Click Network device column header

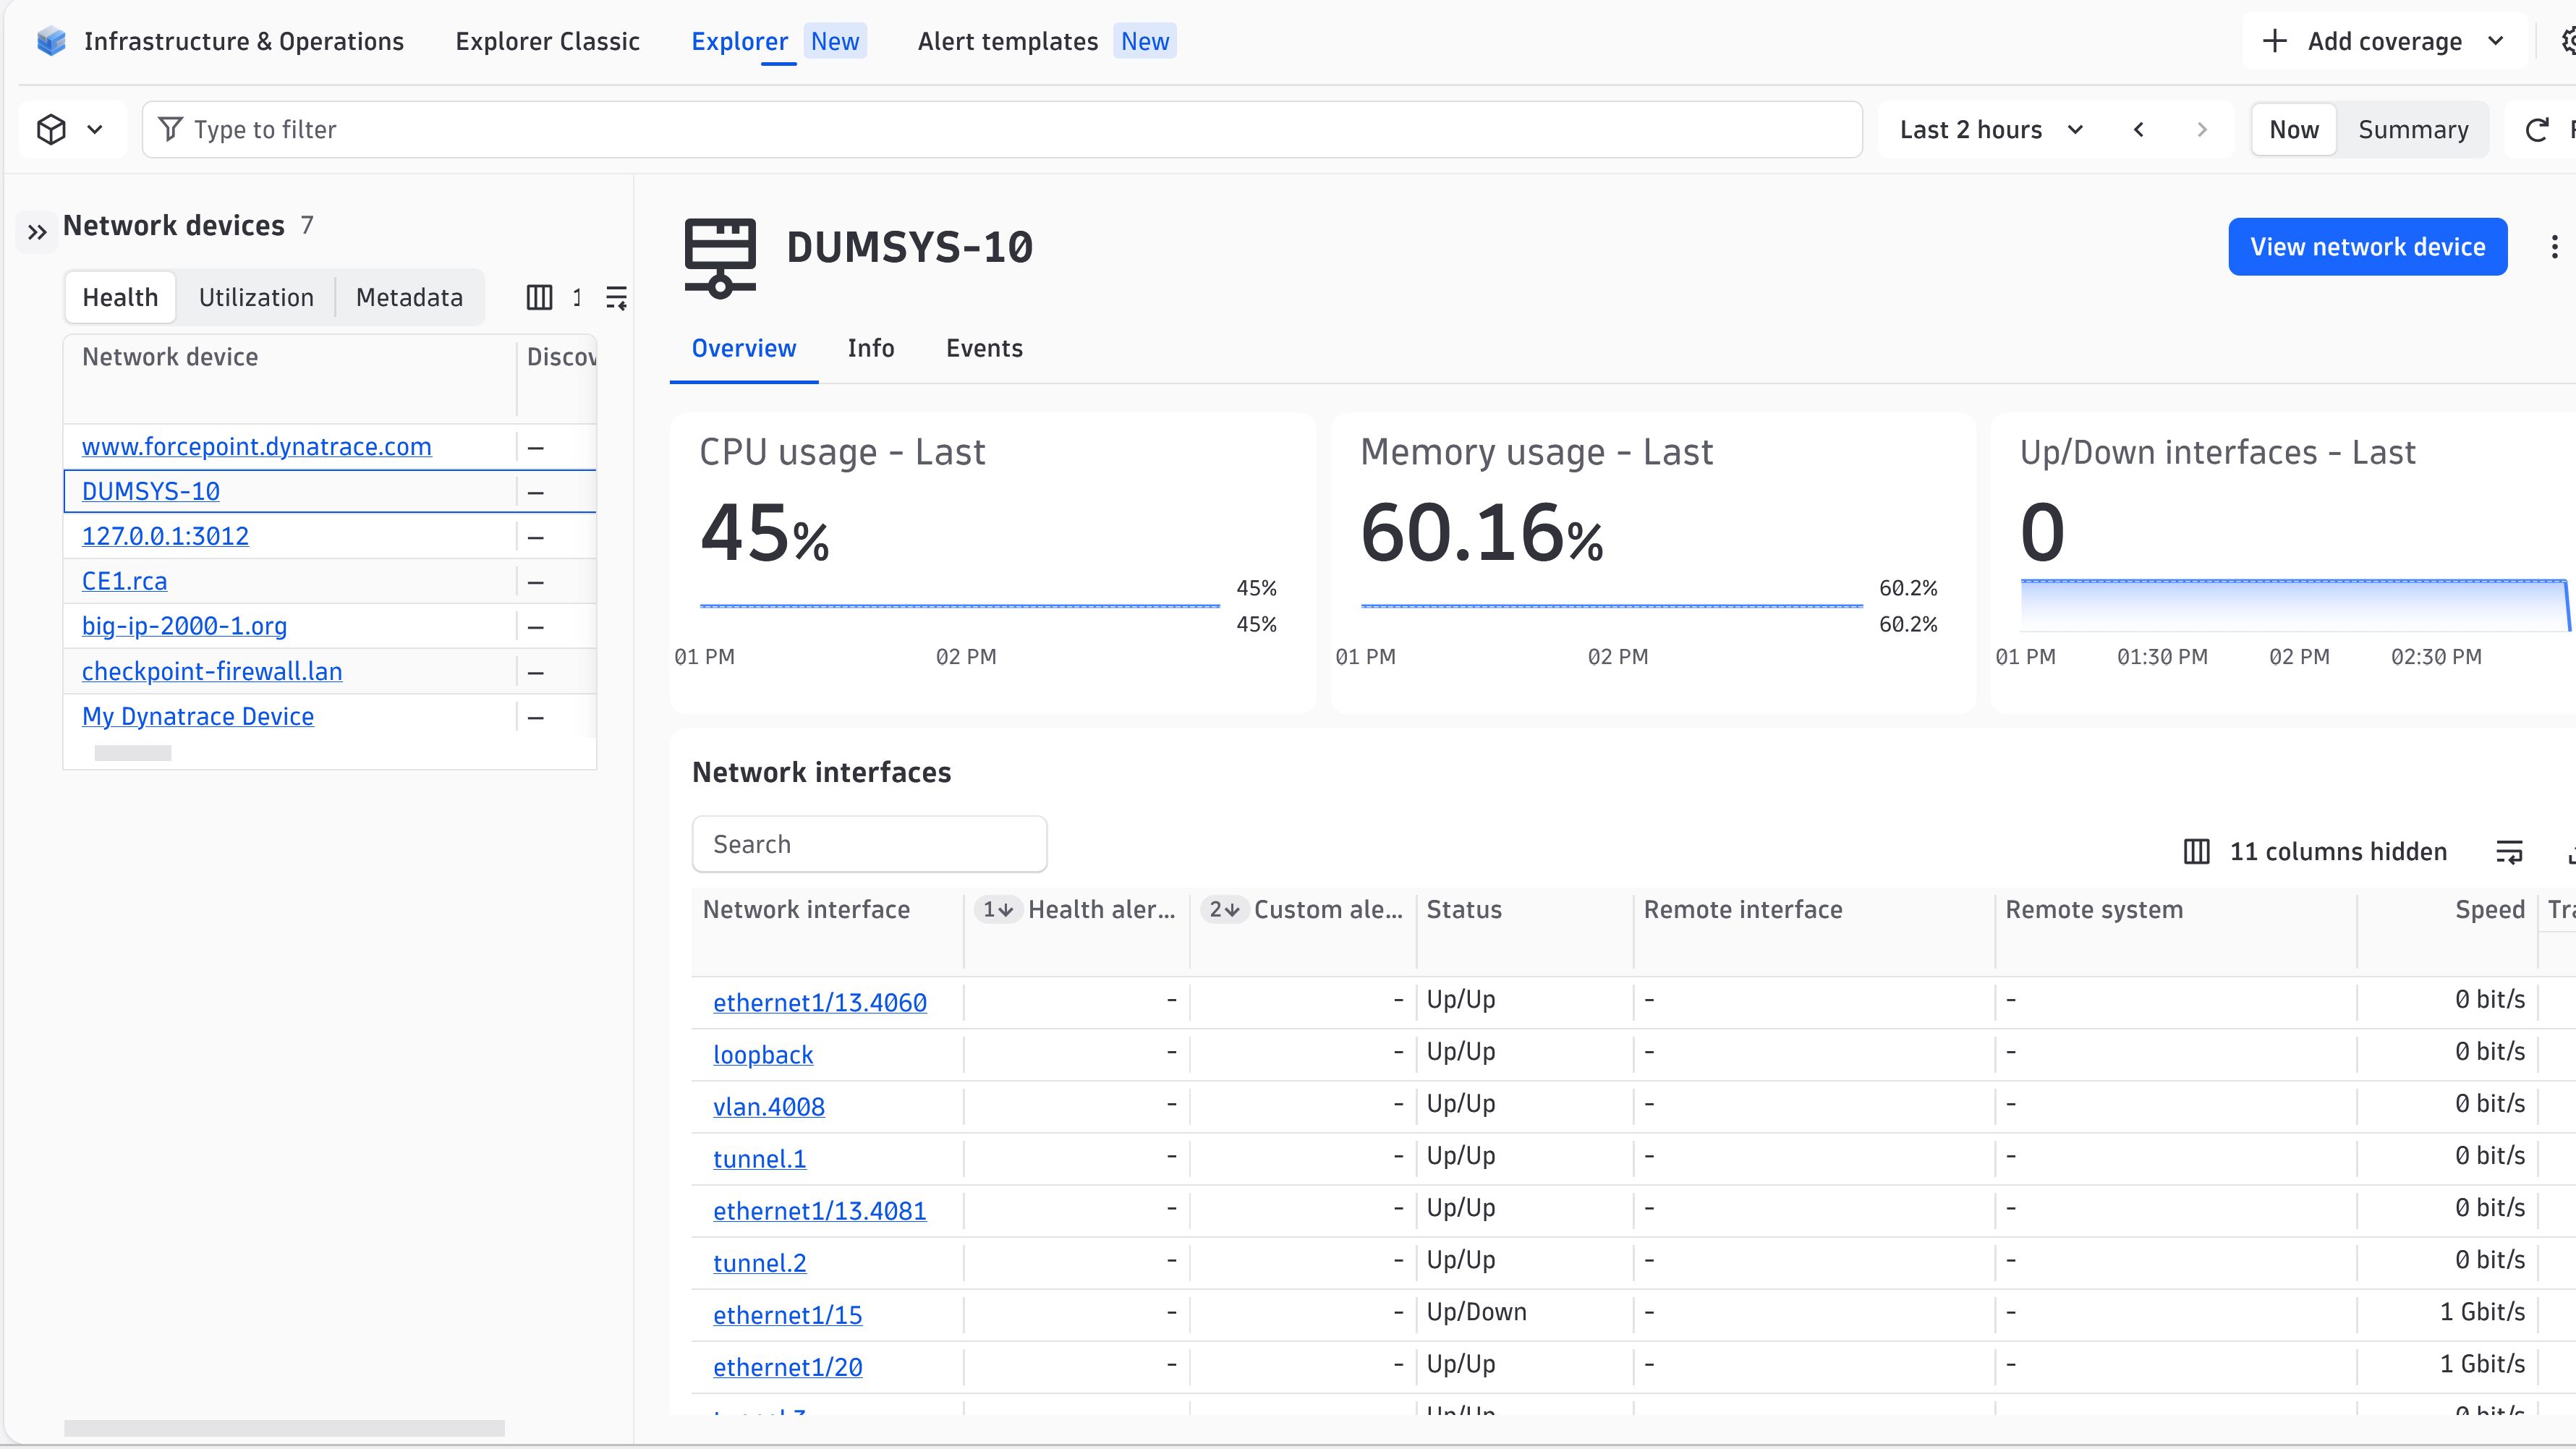pos(170,357)
